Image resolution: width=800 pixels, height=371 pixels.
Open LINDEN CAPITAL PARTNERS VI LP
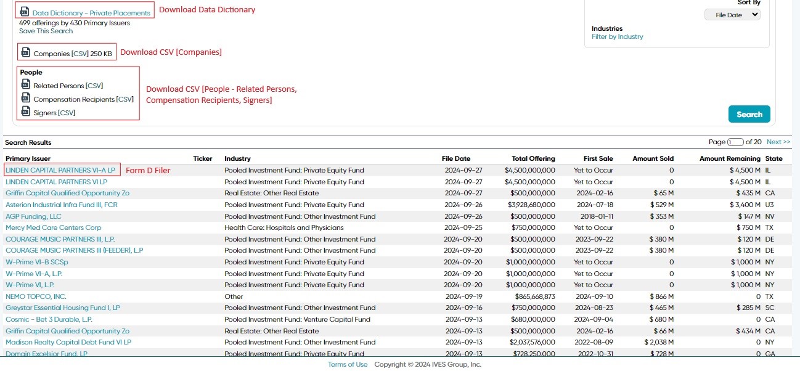pos(56,182)
